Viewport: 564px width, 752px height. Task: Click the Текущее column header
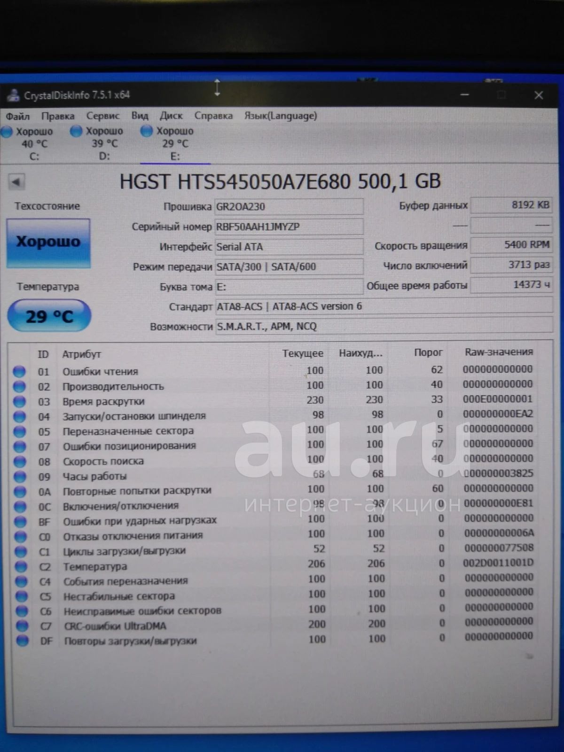pos(303,353)
